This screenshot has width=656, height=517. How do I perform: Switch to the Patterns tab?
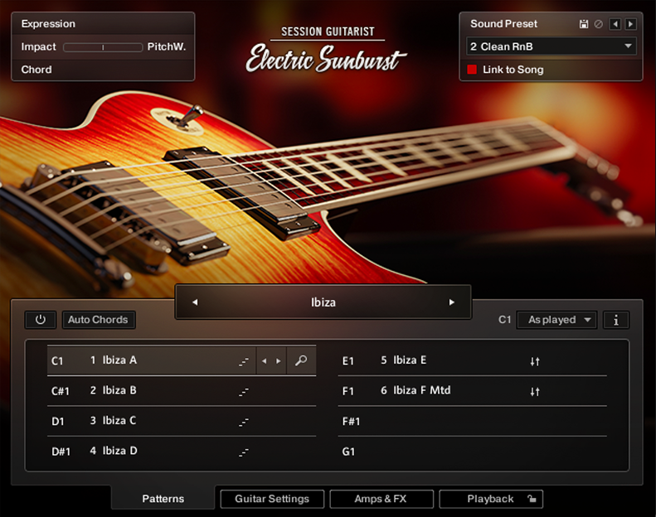[x=163, y=499]
